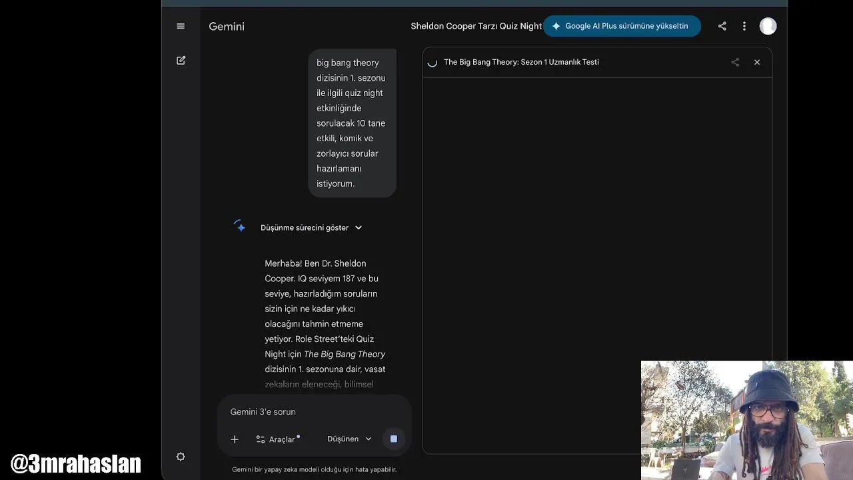Click the canvas title The Big Bang Theory: Sezon 1

521,62
